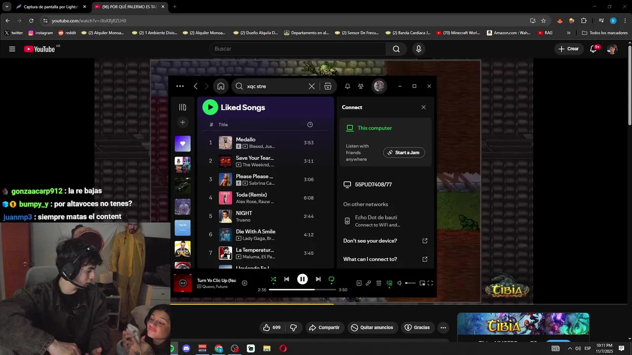This screenshot has height=355, width=632.
Task: Adjust Spotify volume slider
Action: tap(410, 283)
